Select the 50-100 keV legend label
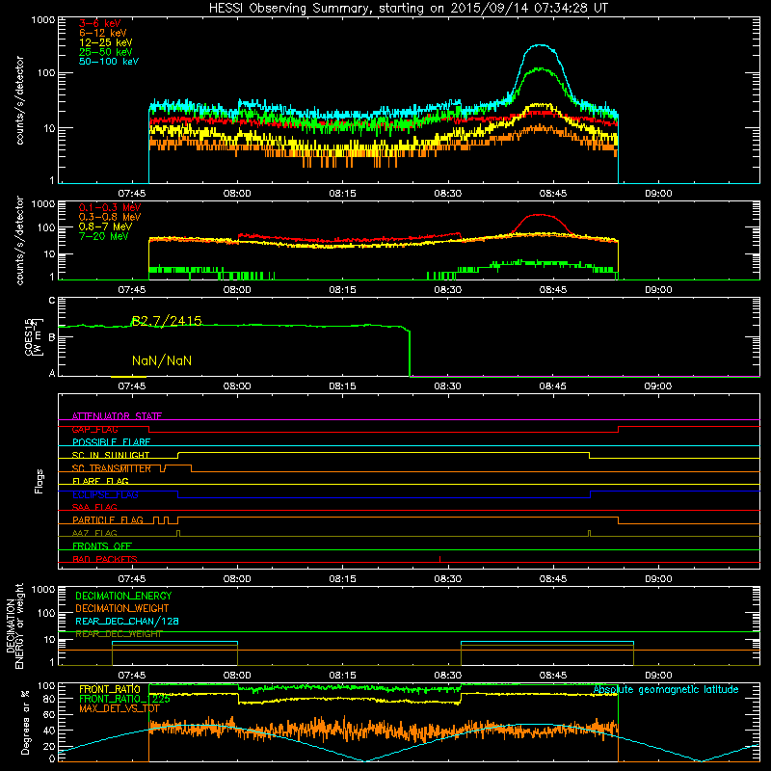The width and height of the screenshot is (771, 771). tap(109, 61)
